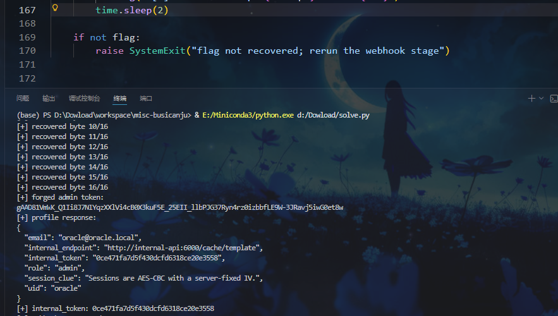Click the last '[+] internal_token:' output line
This screenshot has height=316, width=558.
[116, 308]
